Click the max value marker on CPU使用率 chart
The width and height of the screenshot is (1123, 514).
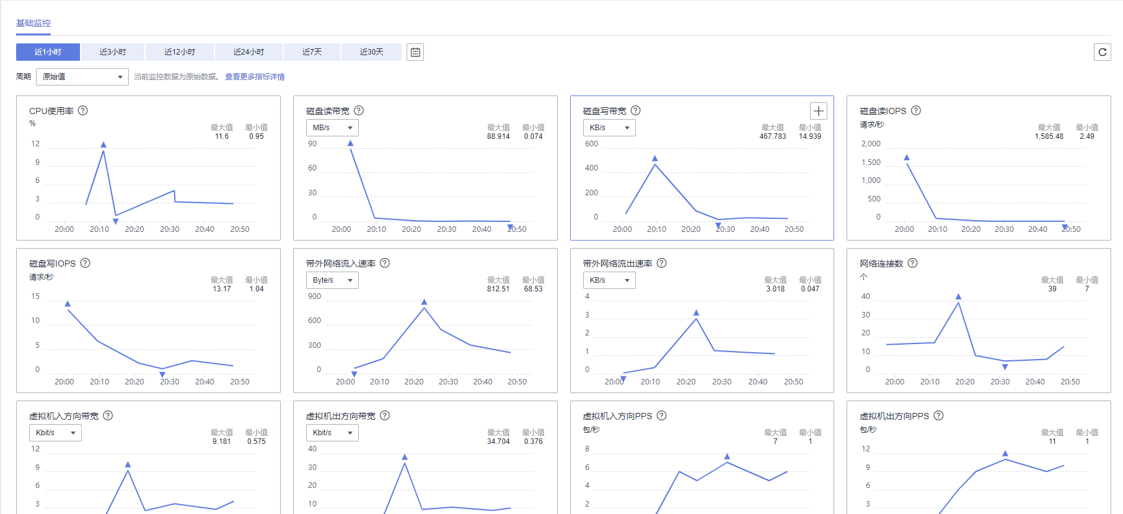(x=103, y=144)
